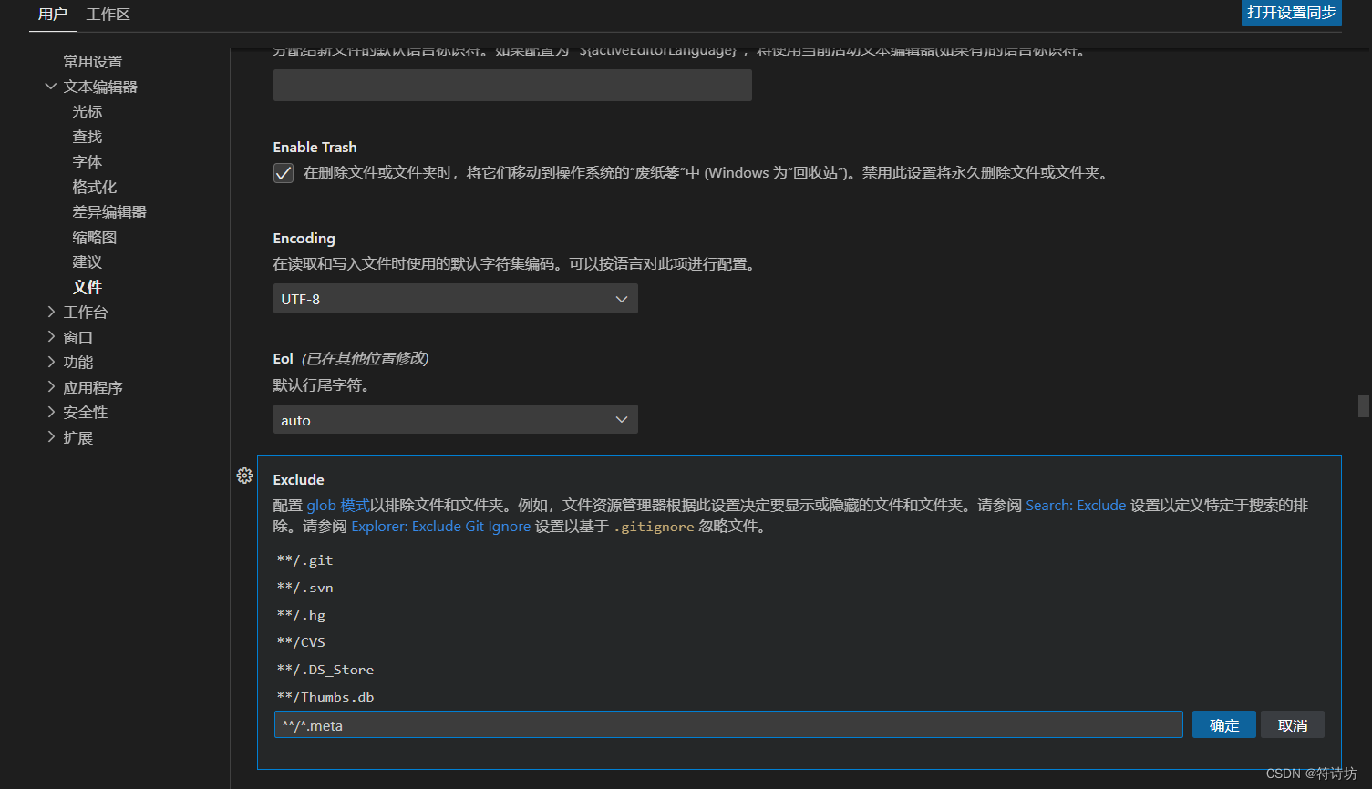Select the **/.DS_Store exclude pattern
1372x789 pixels.
click(325, 670)
